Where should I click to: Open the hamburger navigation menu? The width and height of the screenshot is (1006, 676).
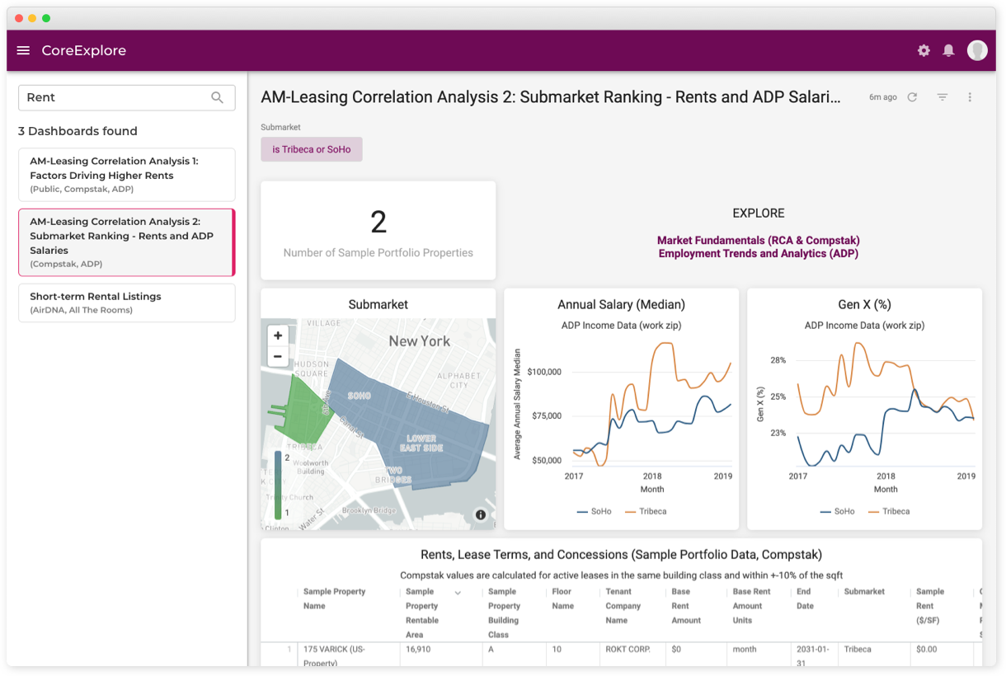[23, 50]
